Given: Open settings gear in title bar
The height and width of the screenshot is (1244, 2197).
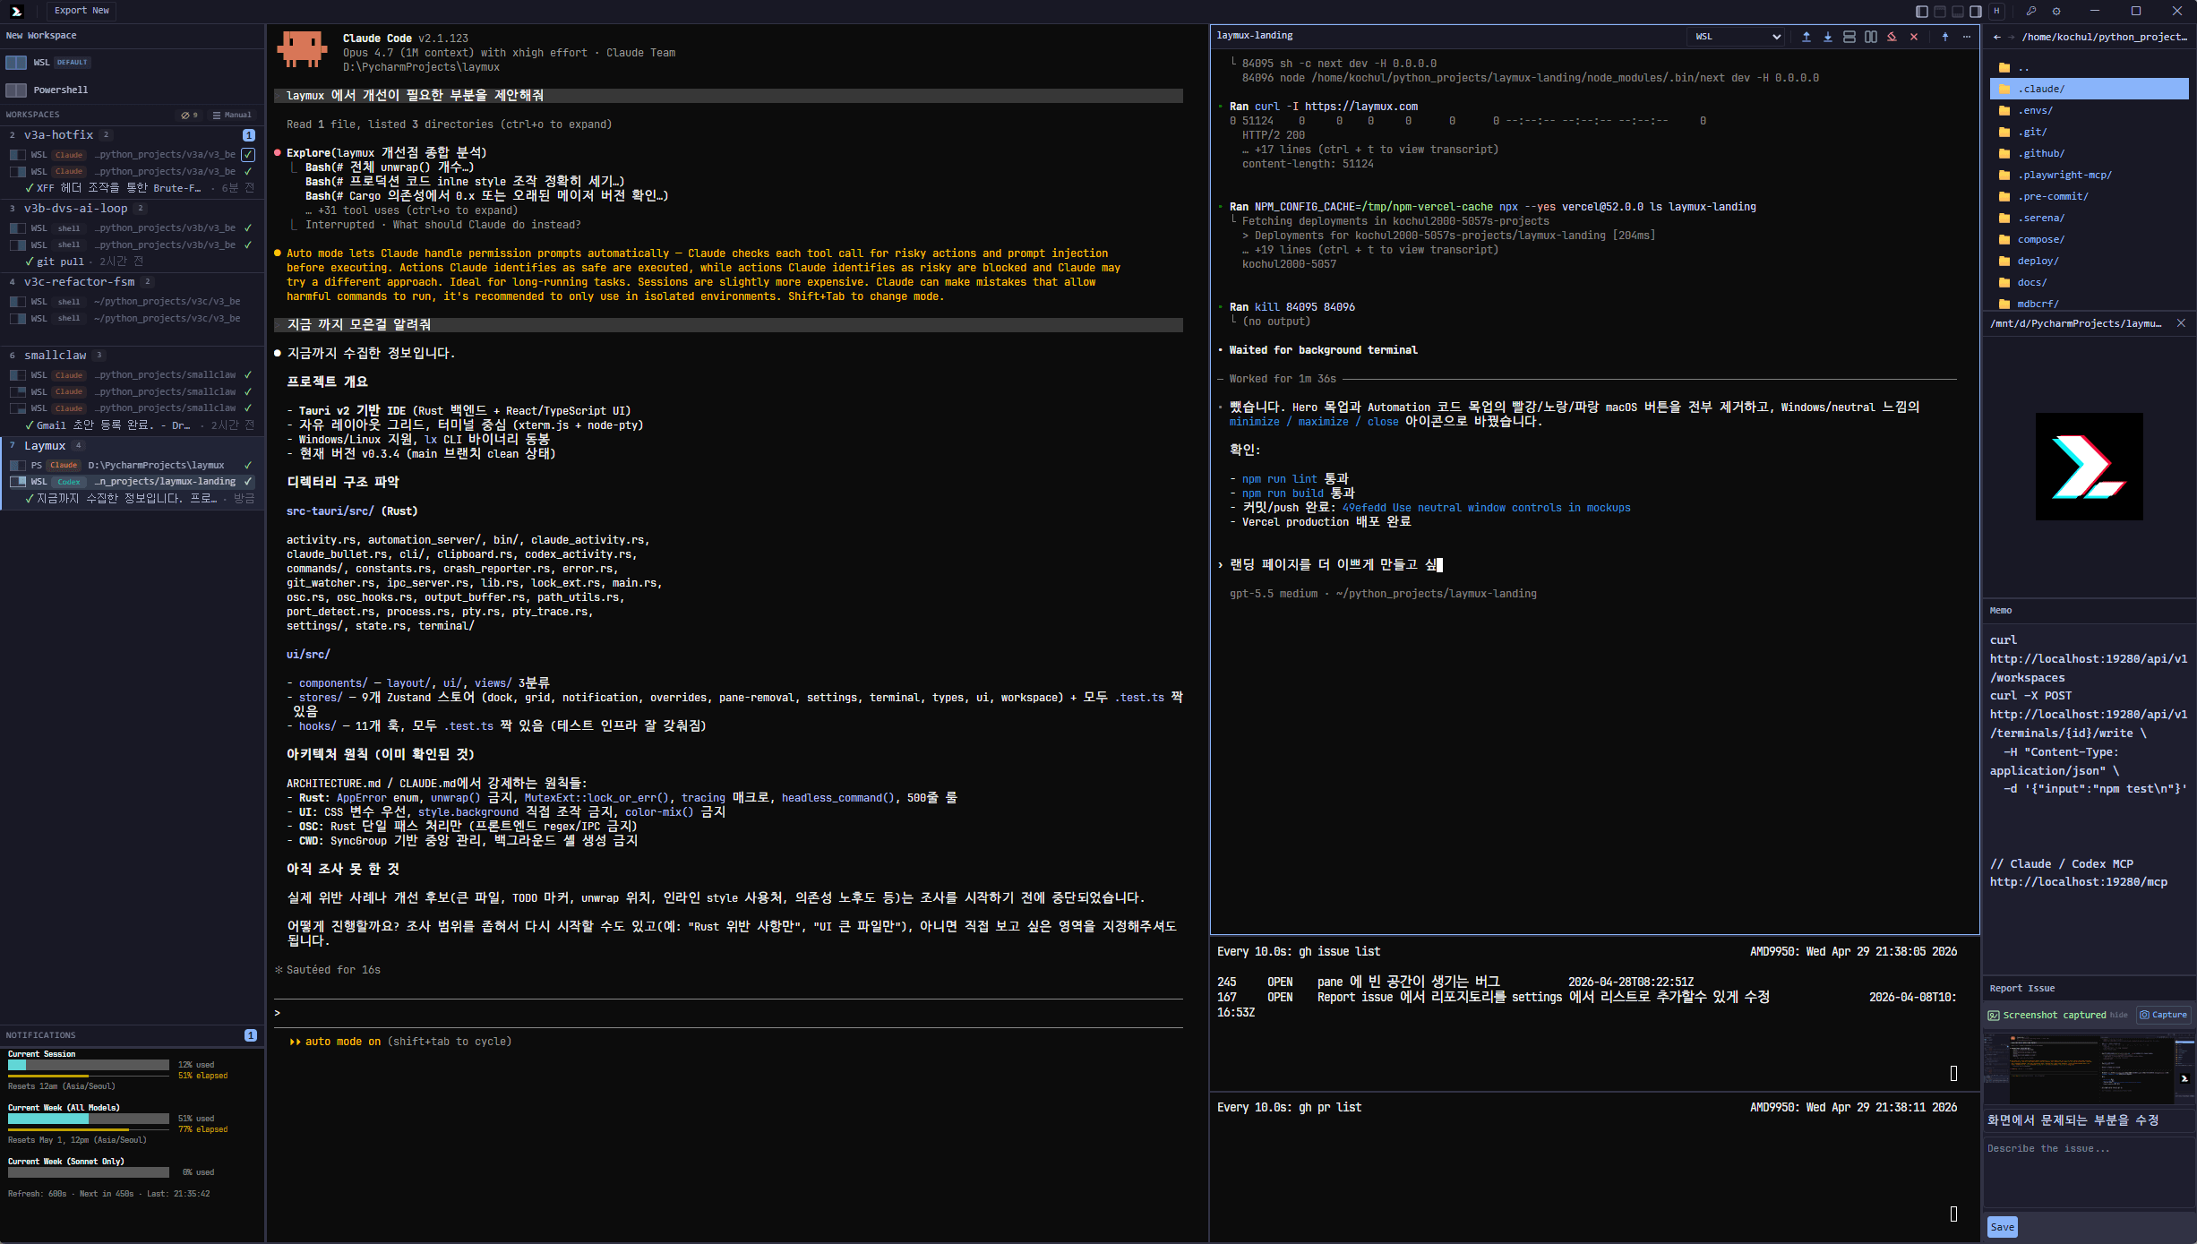Looking at the screenshot, I should [2056, 12].
